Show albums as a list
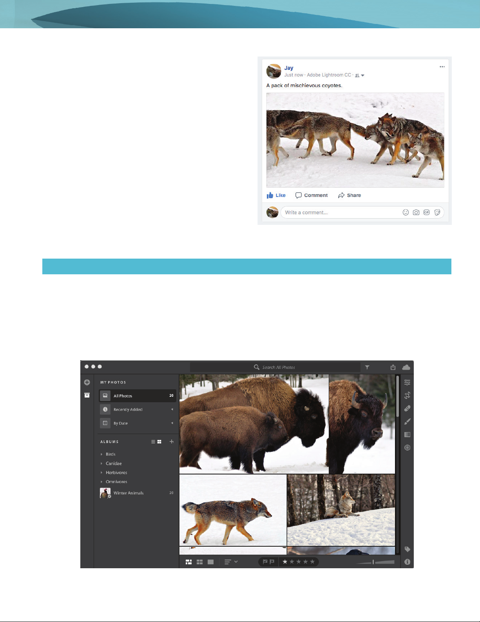480x622 pixels. 153,441
